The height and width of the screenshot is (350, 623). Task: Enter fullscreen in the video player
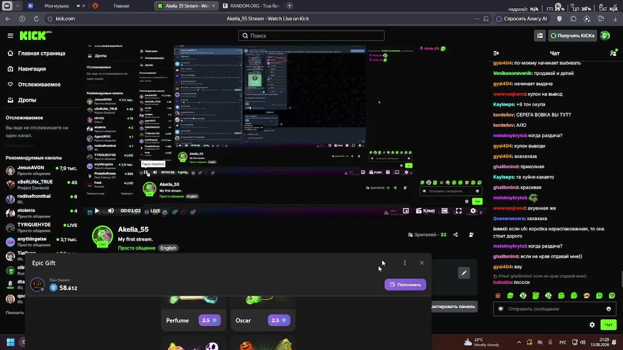[x=458, y=211]
